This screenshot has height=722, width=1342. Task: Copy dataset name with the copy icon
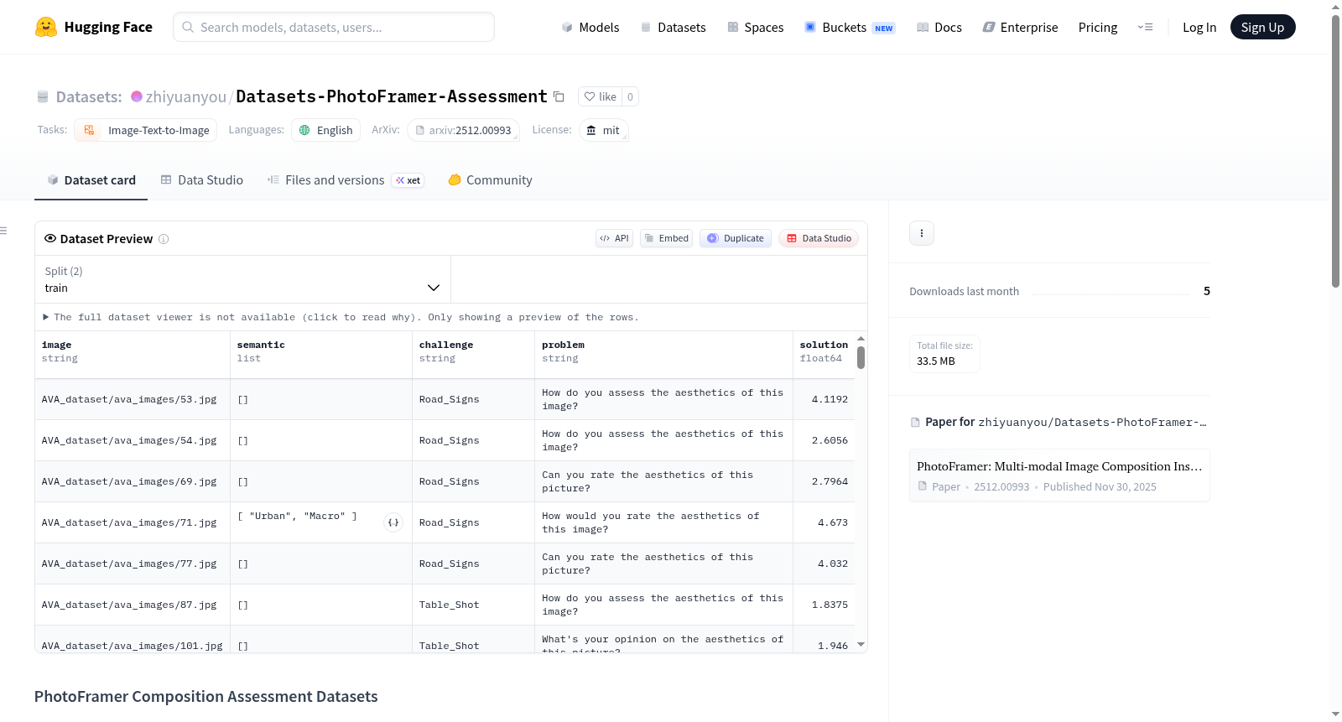point(559,96)
